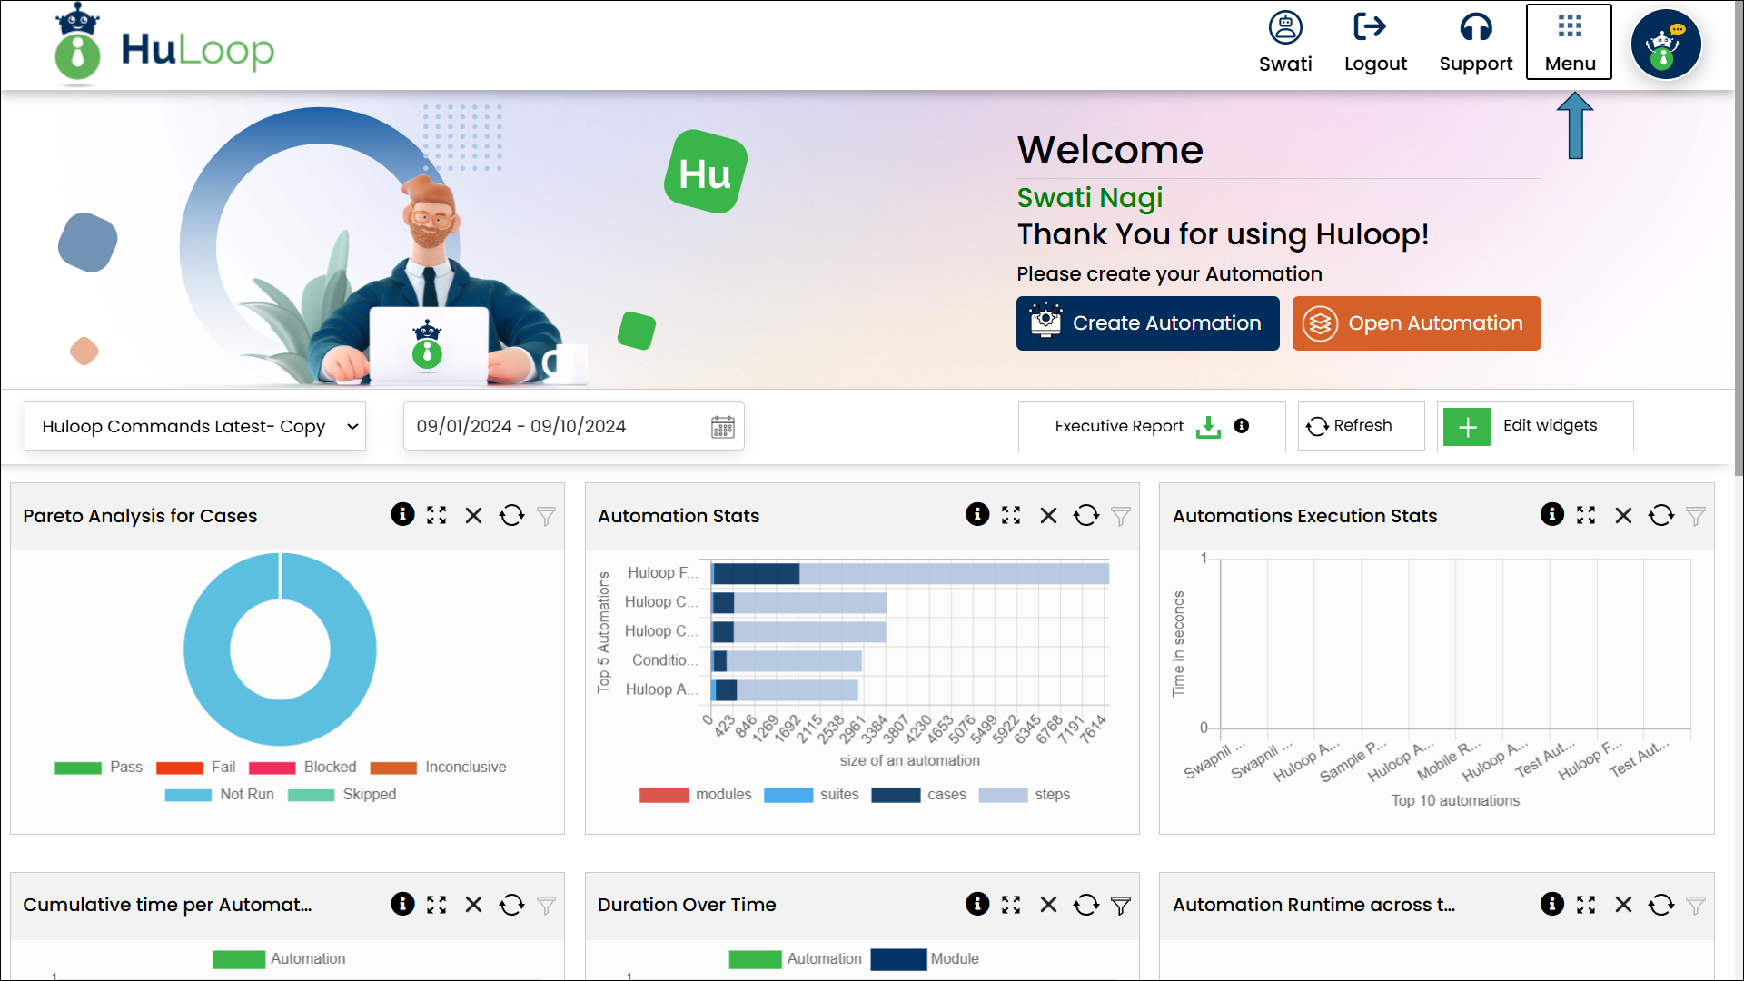
Task: Show info for Duration Over Time widget
Action: click(977, 904)
